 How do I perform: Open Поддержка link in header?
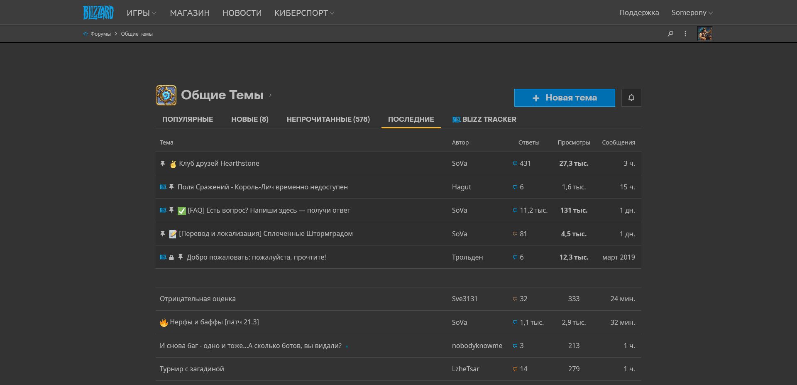pyautogui.click(x=639, y=12)
